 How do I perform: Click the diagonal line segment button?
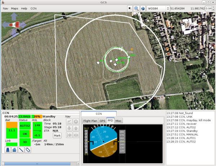click(21, 150)
